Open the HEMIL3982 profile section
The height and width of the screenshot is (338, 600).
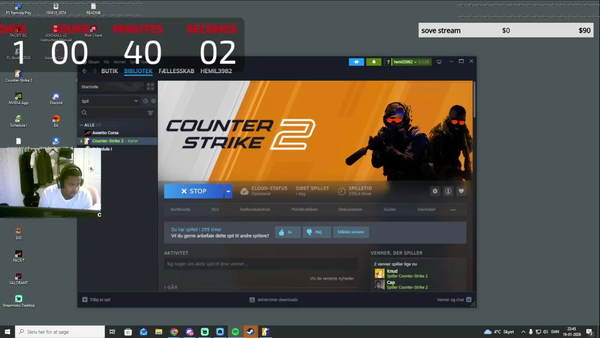[x=216, y=71]
